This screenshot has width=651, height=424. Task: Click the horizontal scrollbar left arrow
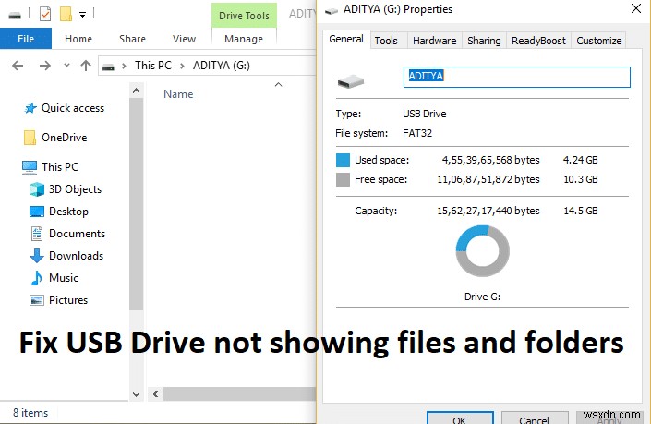[155, 394]
